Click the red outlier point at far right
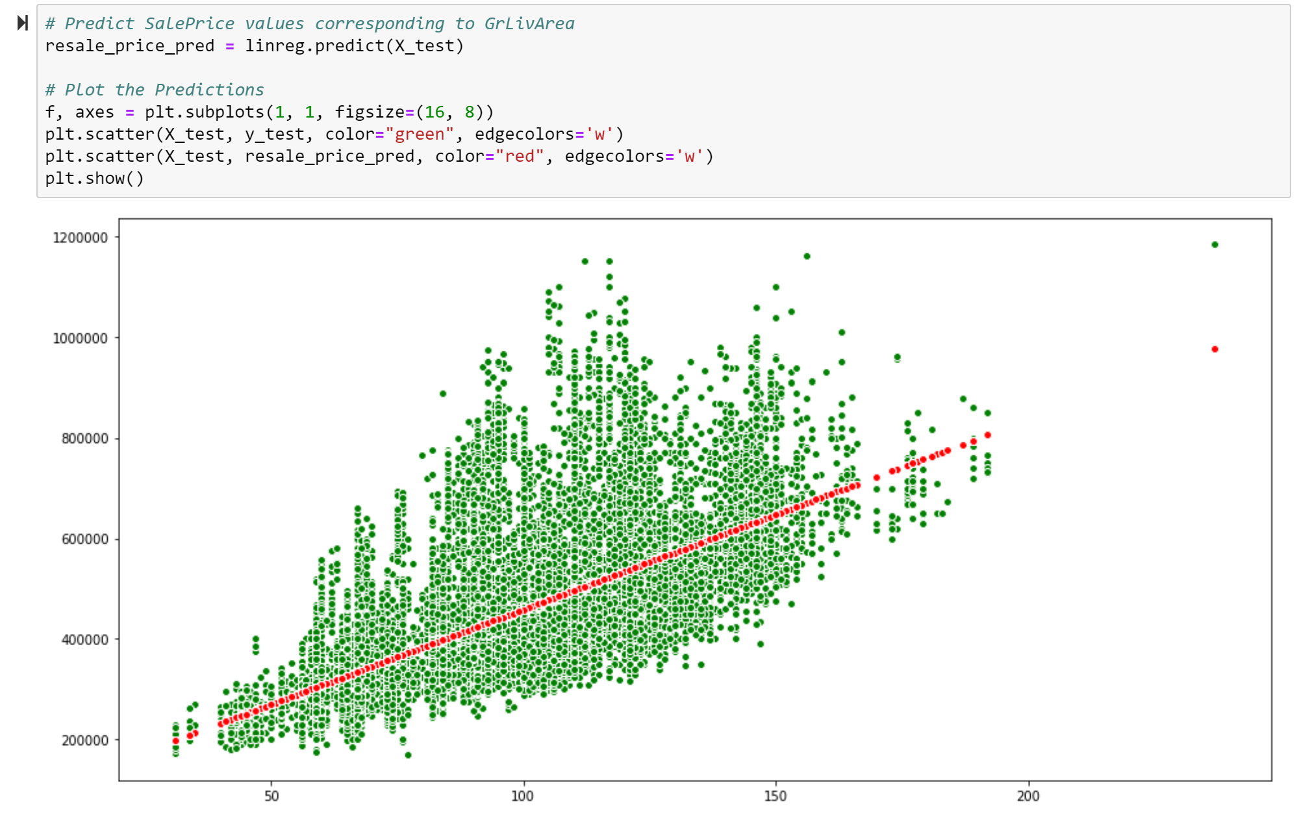Viewport: 1299px width, 823px height. (1215, 349)
